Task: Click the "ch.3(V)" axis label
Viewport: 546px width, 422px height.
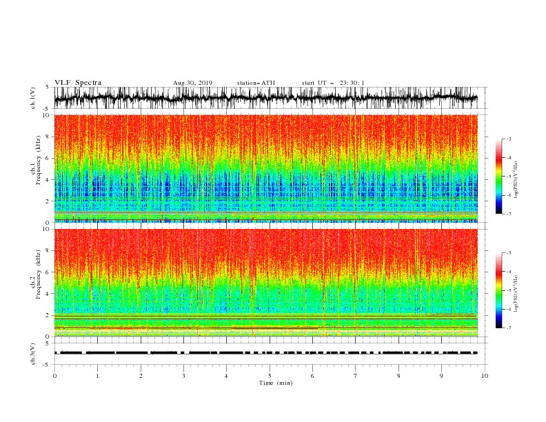Action: tap(33, 354)
